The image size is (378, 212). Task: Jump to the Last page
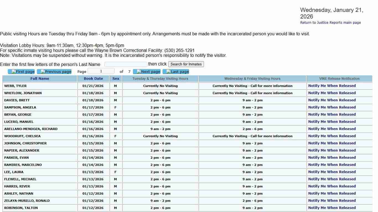click(x=176, y=72)
